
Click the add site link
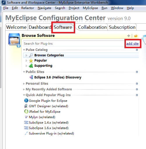pos(132,44)
